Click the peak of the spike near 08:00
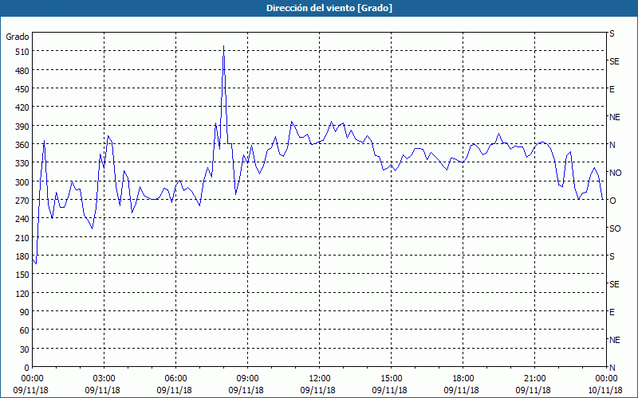638x398 pixels. 224,46
